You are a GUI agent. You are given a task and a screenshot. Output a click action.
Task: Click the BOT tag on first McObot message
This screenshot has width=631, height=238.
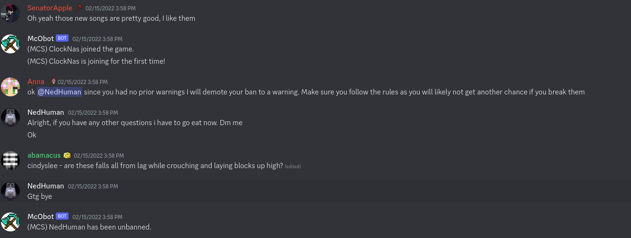click(62, 39)
